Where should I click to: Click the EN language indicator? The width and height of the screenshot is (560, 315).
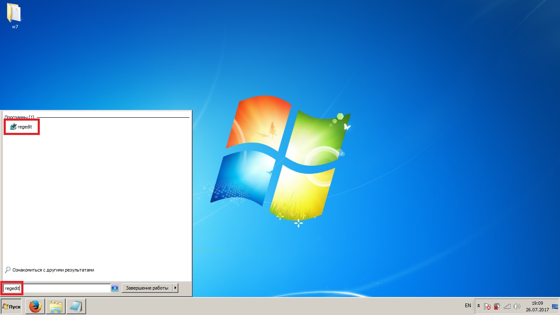pyautogui.click(x=468, y=306)
